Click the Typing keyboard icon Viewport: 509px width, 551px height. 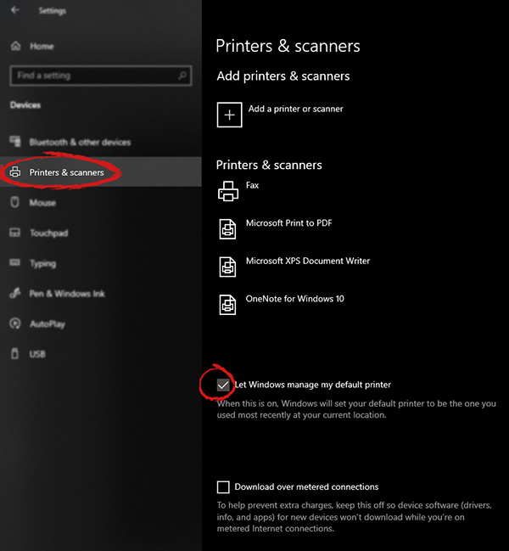click(14, 262)
